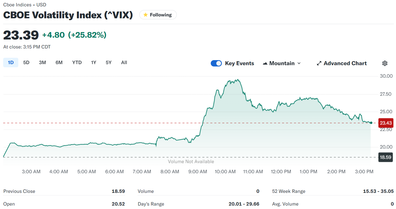Click the 20.00 y-axis label
396x209 pixels.
(x=386, y=147)
